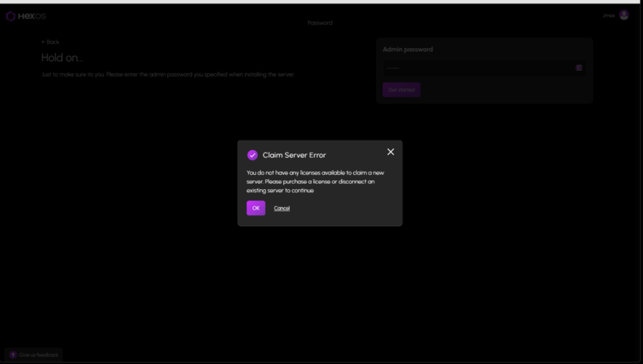This screenshot has height=364, width=643.
Task: Toggle password visibility in Admin password field
Action: tap(579, 68)
